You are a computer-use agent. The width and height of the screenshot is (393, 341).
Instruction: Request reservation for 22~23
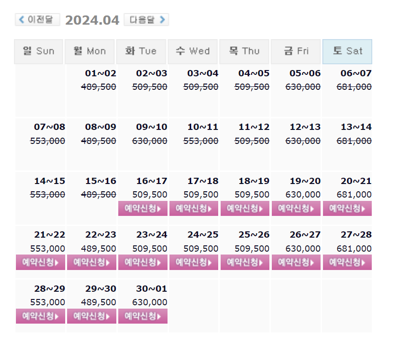pos(92,262)
